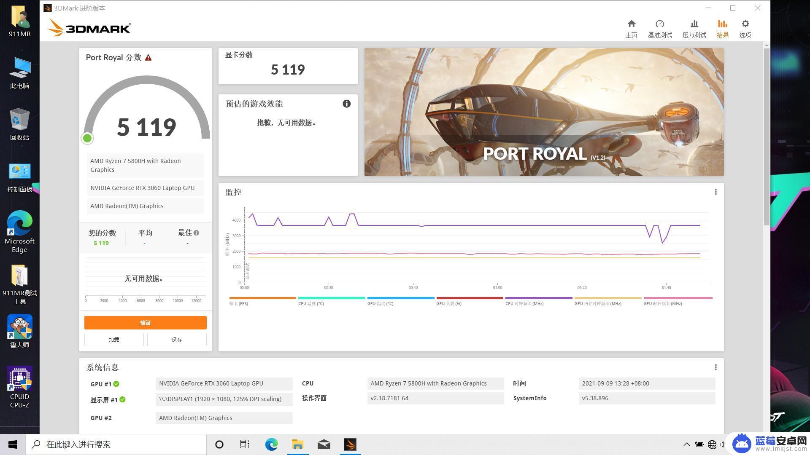
Task: Click the network globe icon in the system tray
Action: pos(712,444)
